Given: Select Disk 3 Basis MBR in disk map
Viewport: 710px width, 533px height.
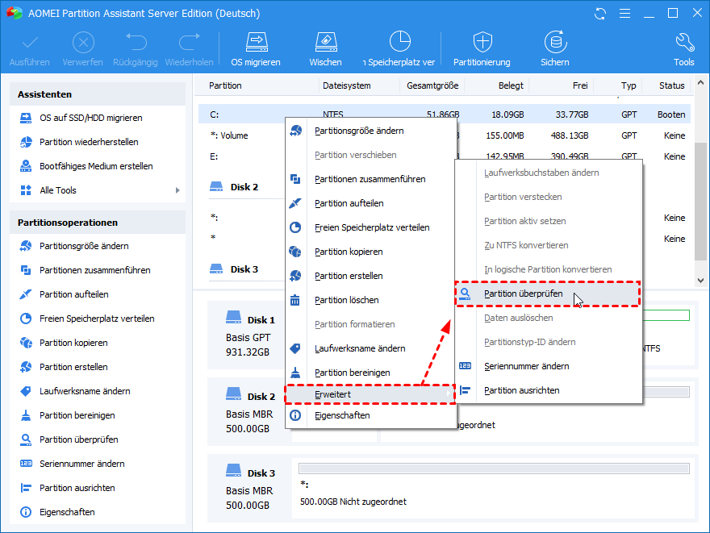Looking at the screenshot, I should click(250, 489).
